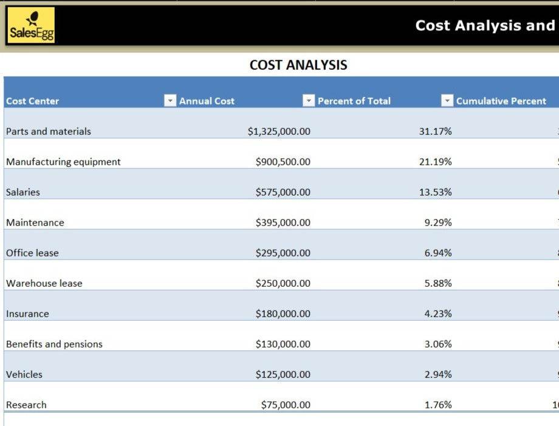Click the Research row label
Image resolution: width=559 pixels, height=426 pixels.
point(26,405)
